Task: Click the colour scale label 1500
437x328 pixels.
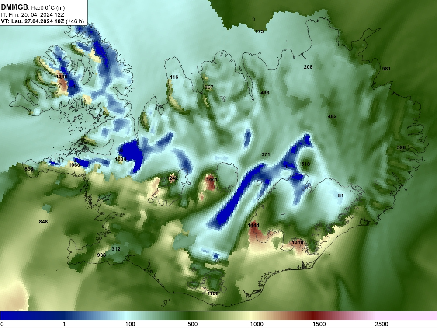Action: [319, 324]
